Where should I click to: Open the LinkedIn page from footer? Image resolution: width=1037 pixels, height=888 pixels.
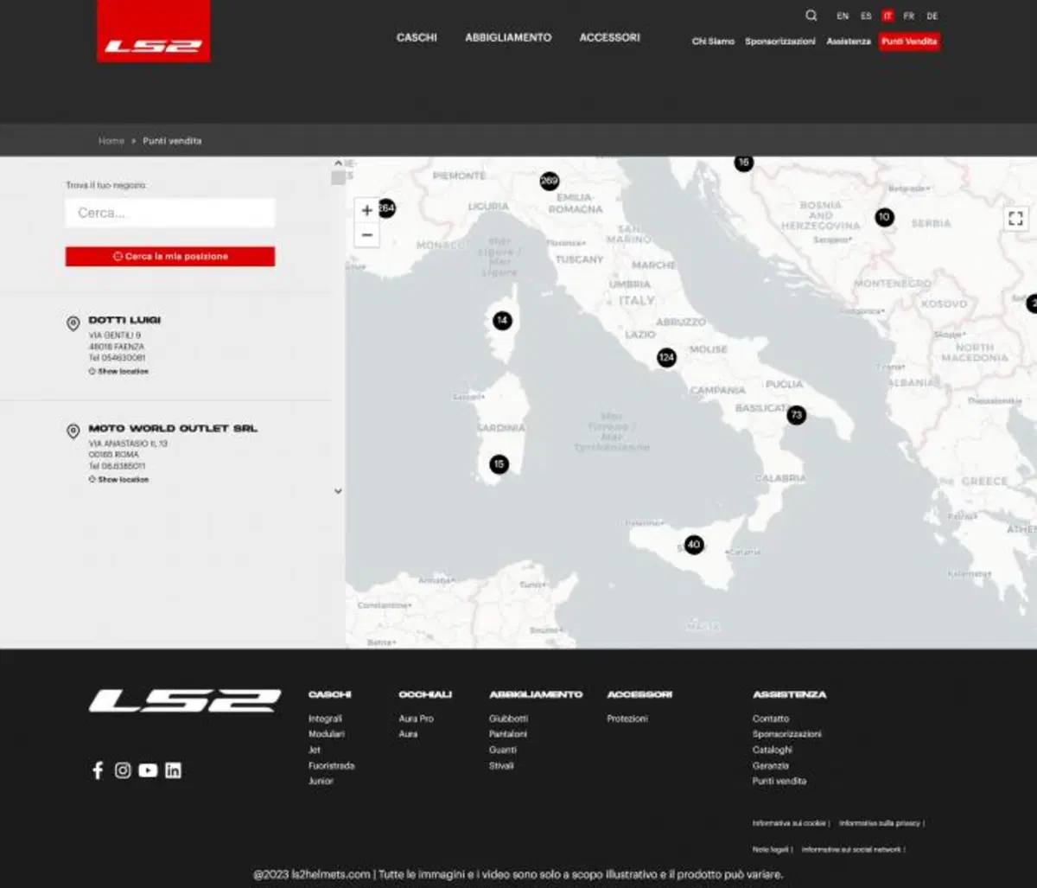click(173, 770)
